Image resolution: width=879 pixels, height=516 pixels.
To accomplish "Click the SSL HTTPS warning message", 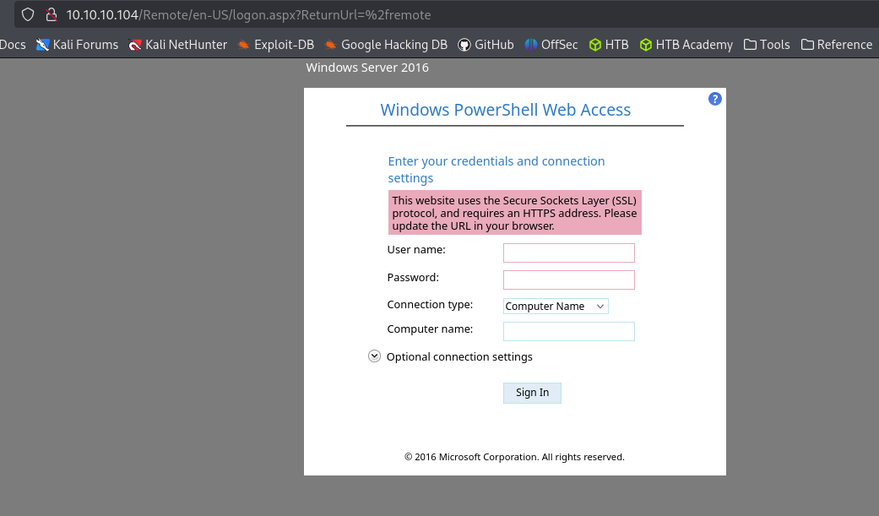I will tap(514, 213).
